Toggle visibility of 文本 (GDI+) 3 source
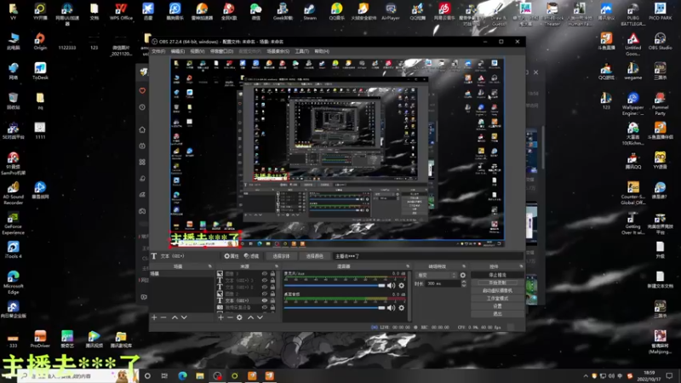 point(265,281)
